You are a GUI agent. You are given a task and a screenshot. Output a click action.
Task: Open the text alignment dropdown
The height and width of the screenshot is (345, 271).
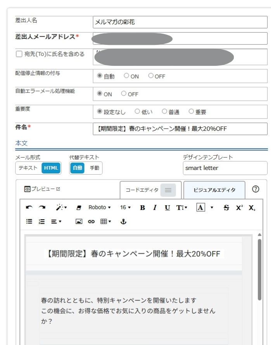pyautogui.click(x=56, y=221)
